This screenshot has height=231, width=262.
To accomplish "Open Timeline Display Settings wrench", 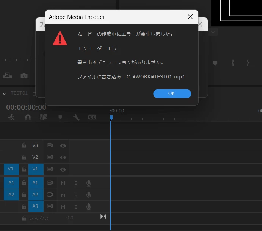I will point(76,117).
